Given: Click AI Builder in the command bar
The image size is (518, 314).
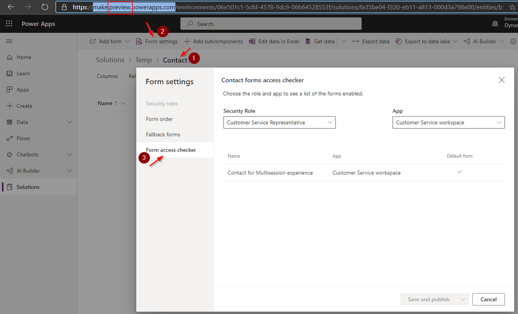Looking at the screenshot, I should [x=480, y=41].
